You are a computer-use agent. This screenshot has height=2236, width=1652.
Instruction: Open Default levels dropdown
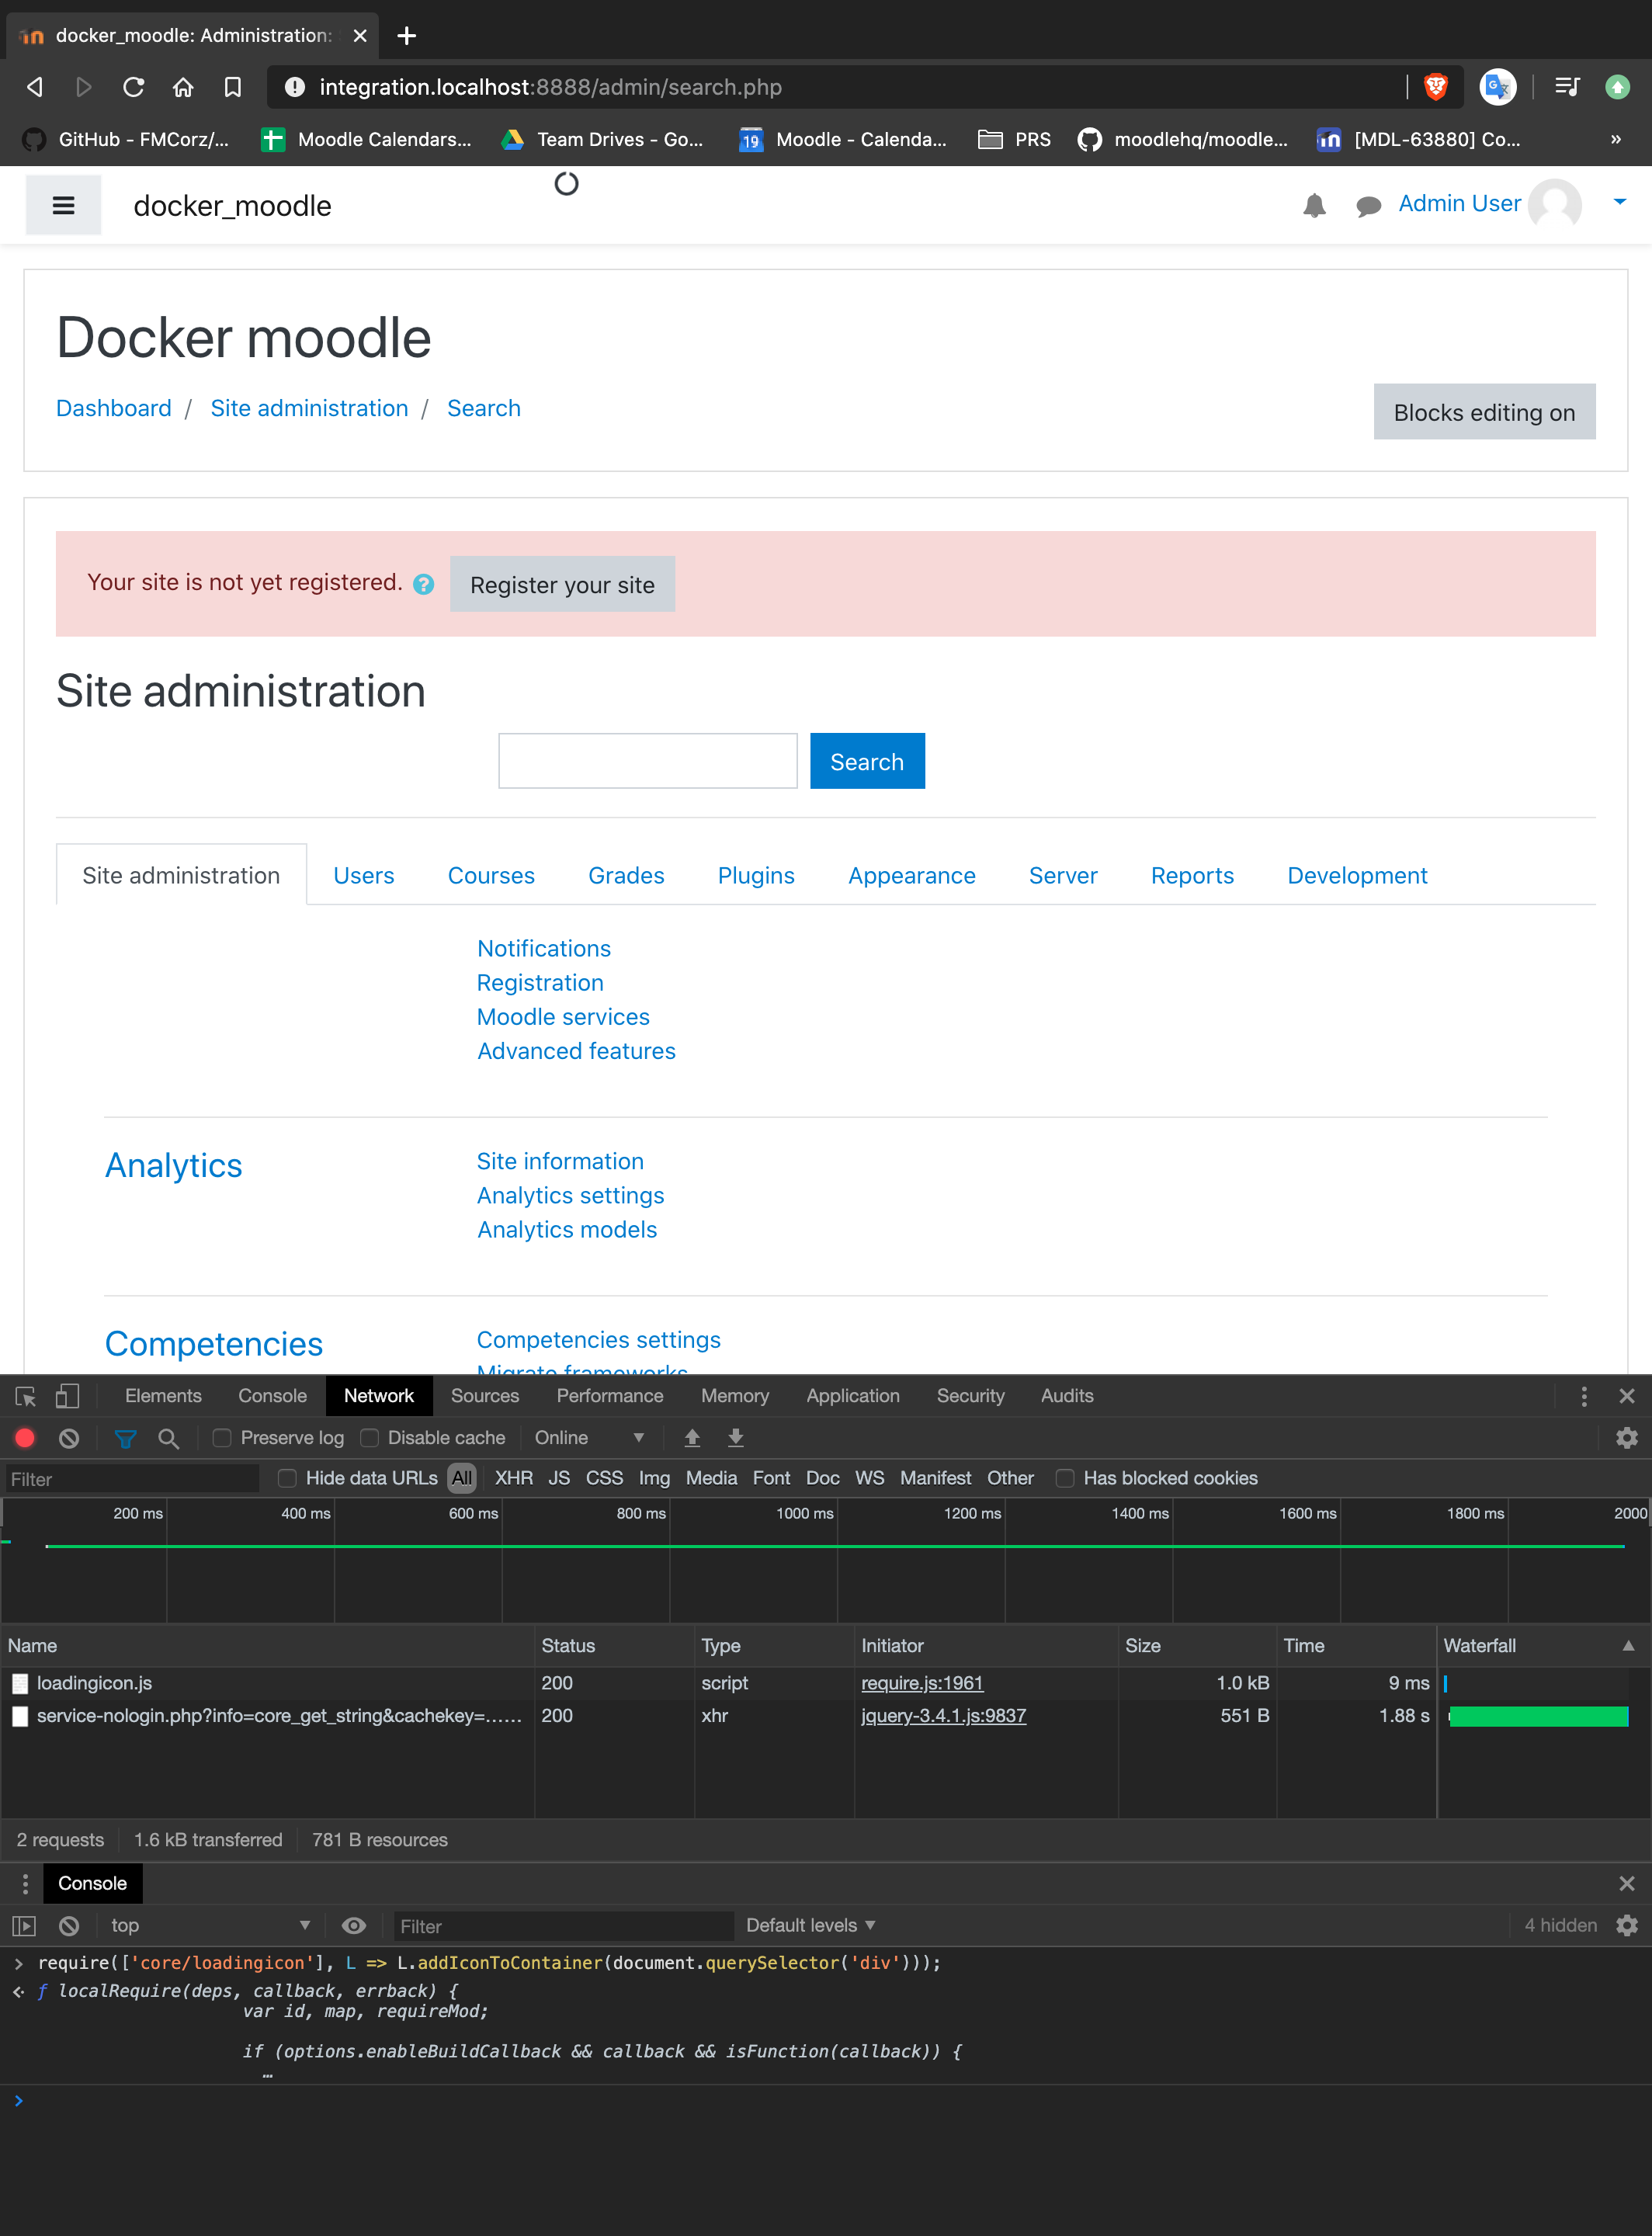[811, 1925]
